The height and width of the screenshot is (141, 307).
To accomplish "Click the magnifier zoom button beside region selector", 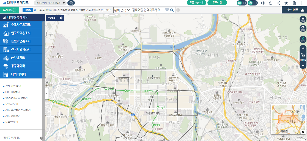I will tap(71, 3).
